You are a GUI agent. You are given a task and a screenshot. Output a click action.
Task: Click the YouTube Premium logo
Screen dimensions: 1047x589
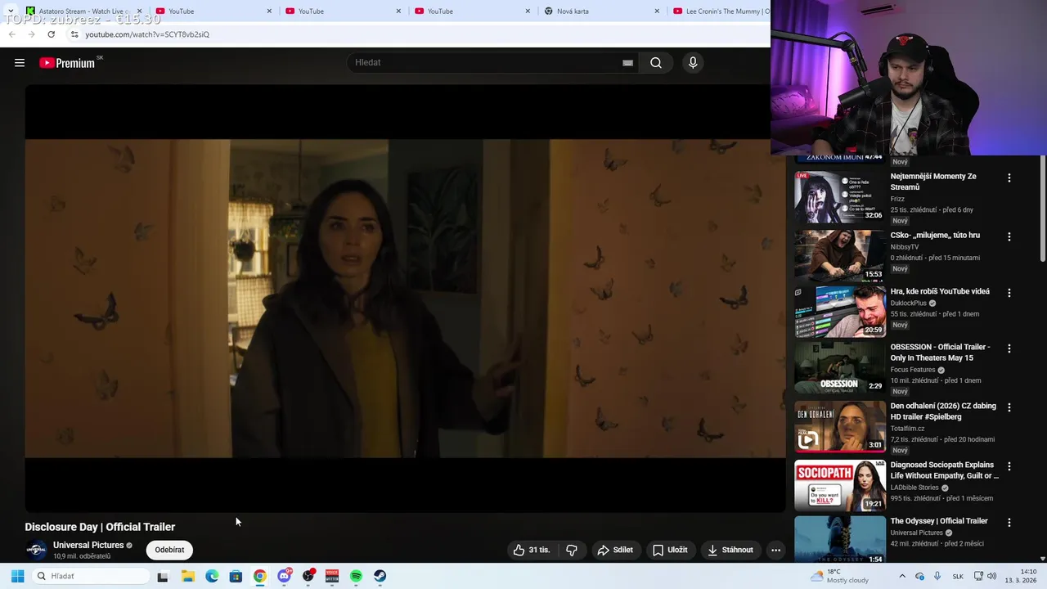tap(69, 63)
